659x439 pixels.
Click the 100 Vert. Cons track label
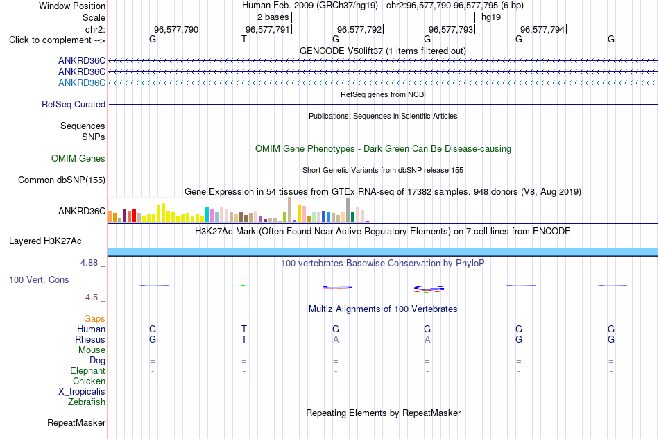point(39,279)
